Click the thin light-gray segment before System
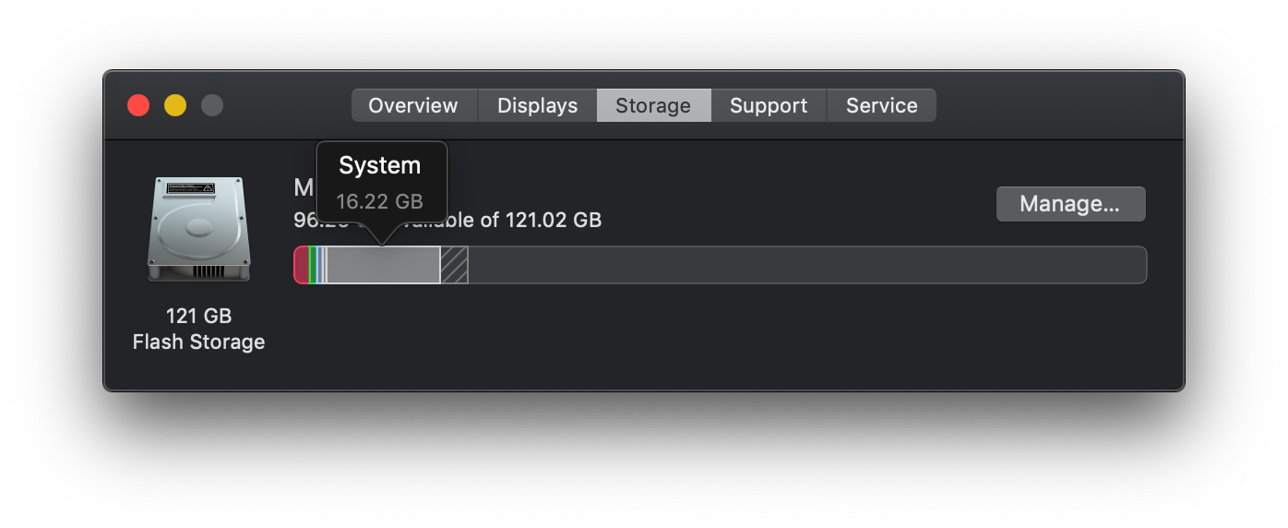Viewport: 1288px width, 528px height. [x=324, y=265]
